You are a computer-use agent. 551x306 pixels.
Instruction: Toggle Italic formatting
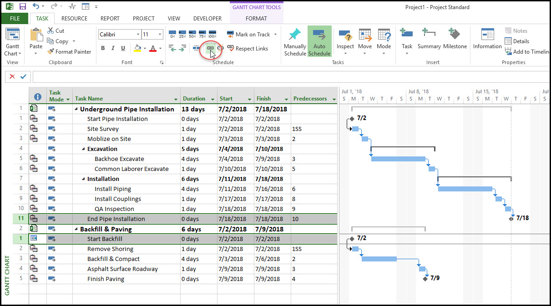coord(113,48)
